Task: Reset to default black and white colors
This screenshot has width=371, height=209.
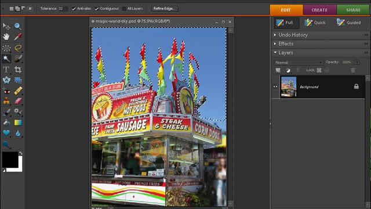Action: 4,170
